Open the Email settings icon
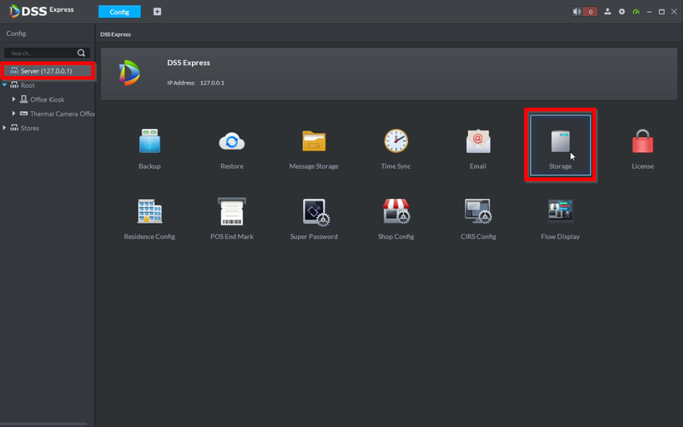The image size is (683, 427). point(478,141)
